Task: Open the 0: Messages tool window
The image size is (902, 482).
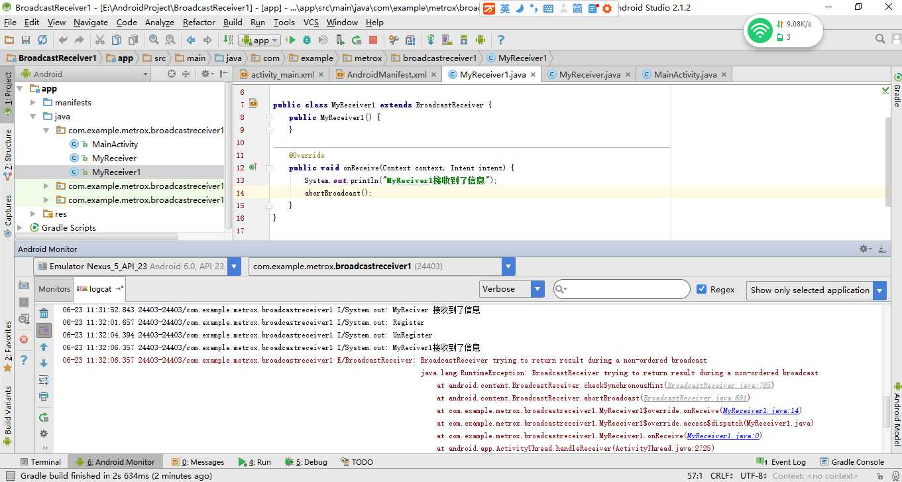Action: pos(197,461)
